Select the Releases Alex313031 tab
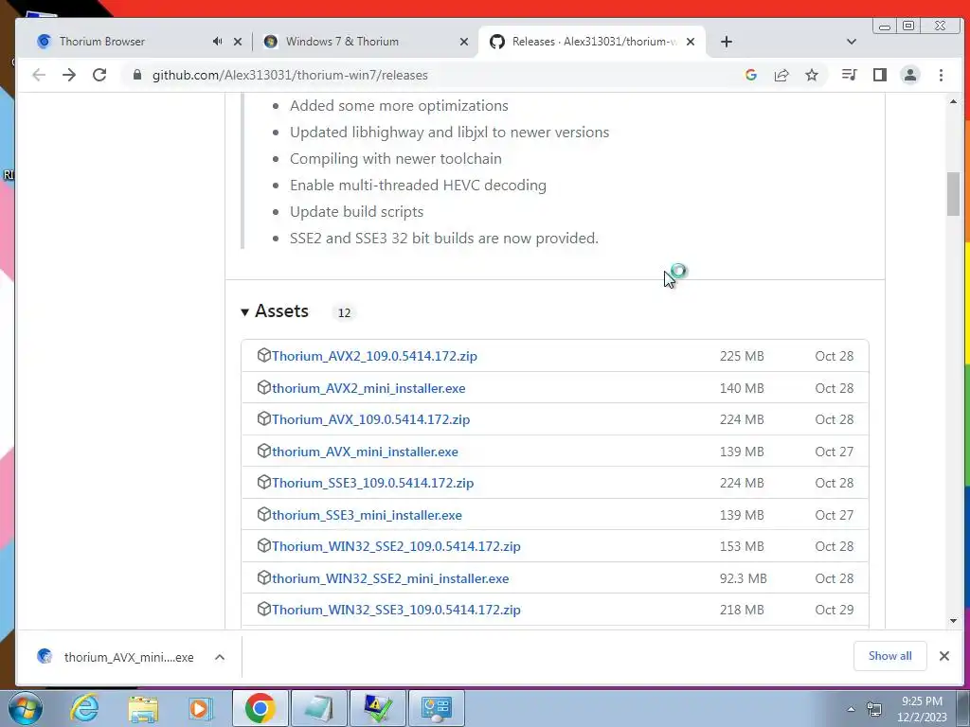Viewport: 970px width, 727px height. pyautogui.click(x=591, y=42)
